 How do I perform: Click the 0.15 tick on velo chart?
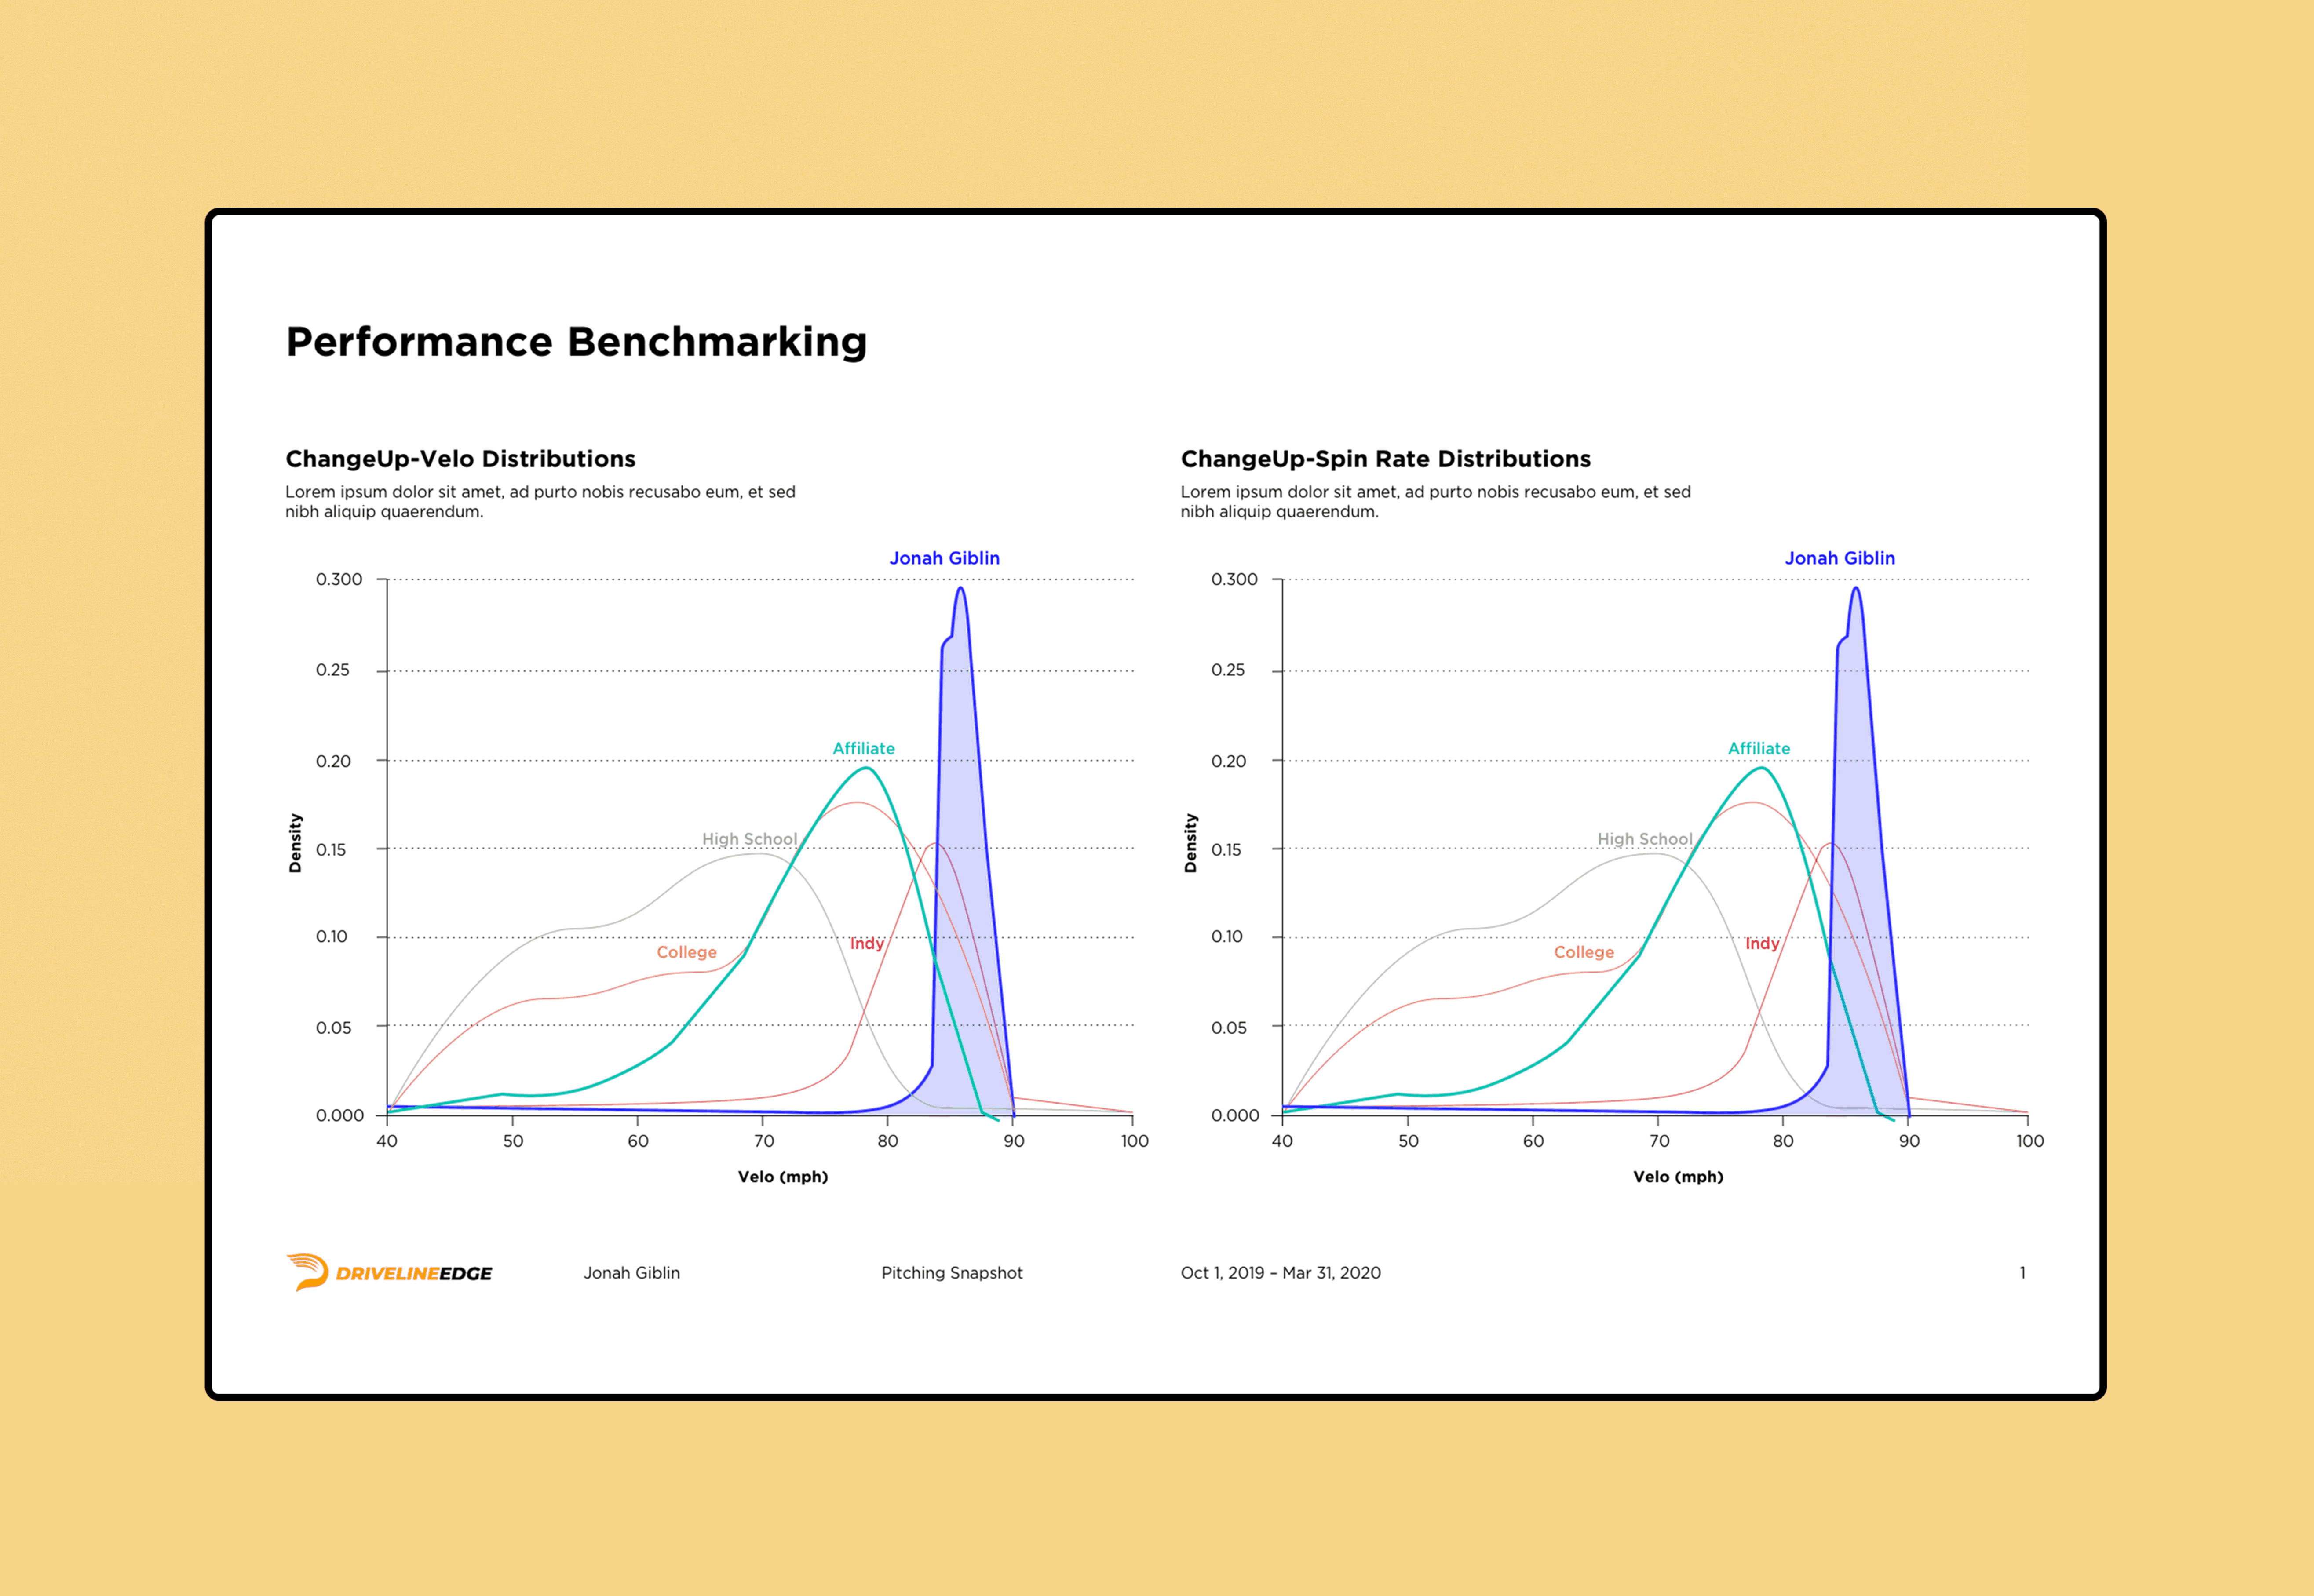click(331, 849)
